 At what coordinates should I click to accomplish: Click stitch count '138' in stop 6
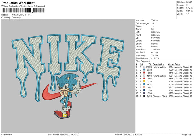click(150, 82)
